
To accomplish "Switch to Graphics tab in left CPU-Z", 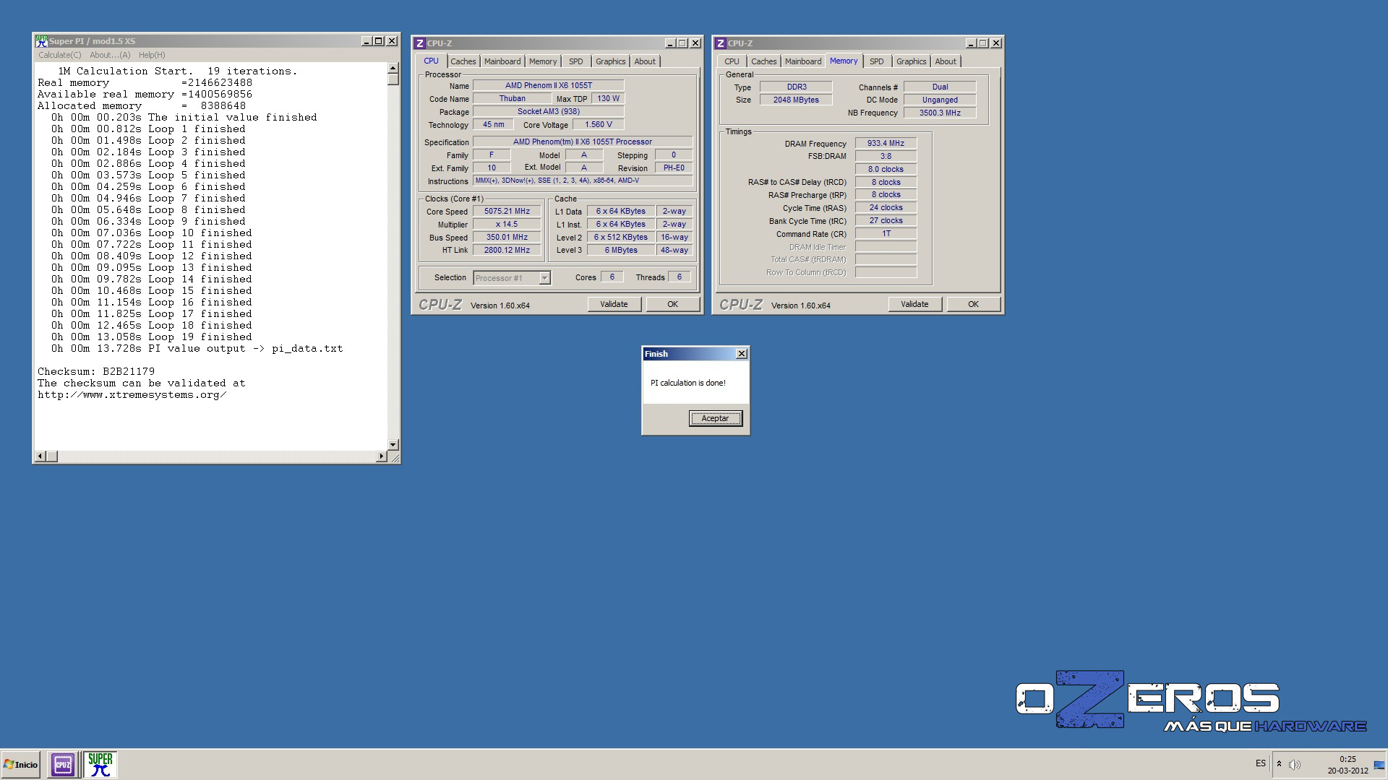I will 611,61.
